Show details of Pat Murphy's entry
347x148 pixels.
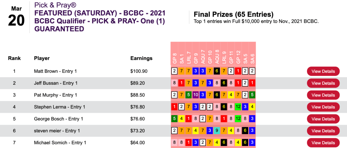[x=323, y=95]
